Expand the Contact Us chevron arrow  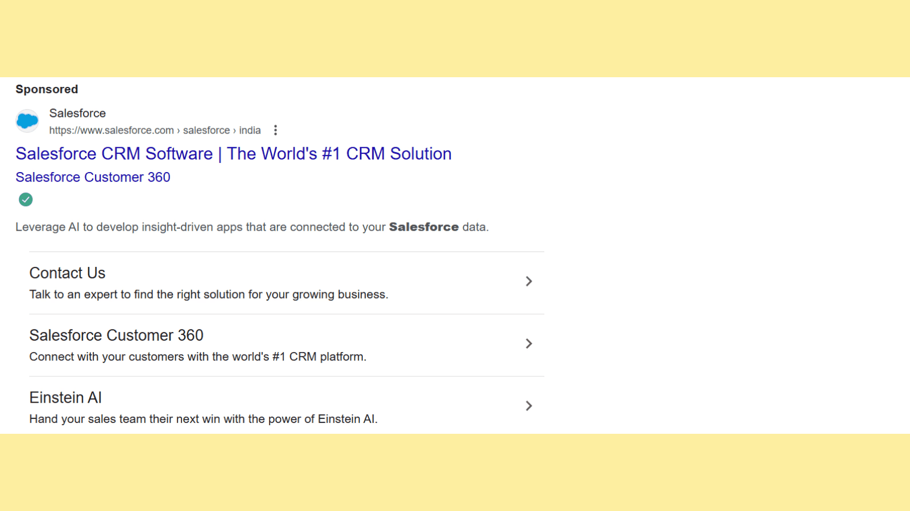[x=529, y=281]
